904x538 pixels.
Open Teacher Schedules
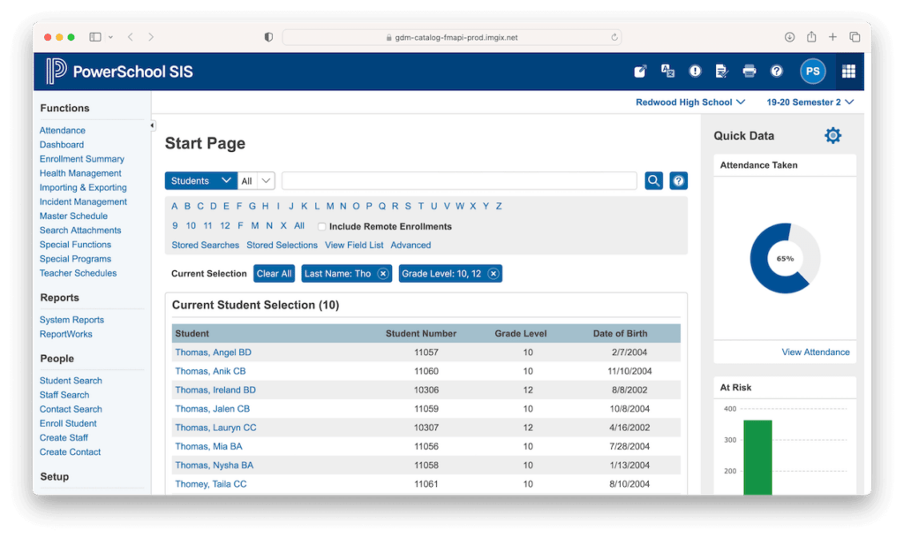[78, 273]
